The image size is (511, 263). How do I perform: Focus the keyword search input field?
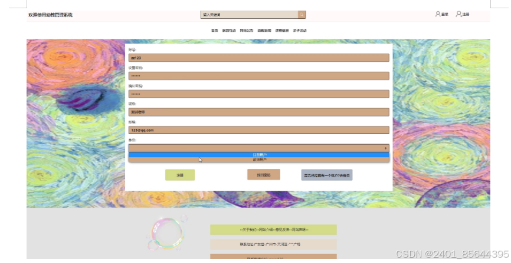(x=250, y=15)
